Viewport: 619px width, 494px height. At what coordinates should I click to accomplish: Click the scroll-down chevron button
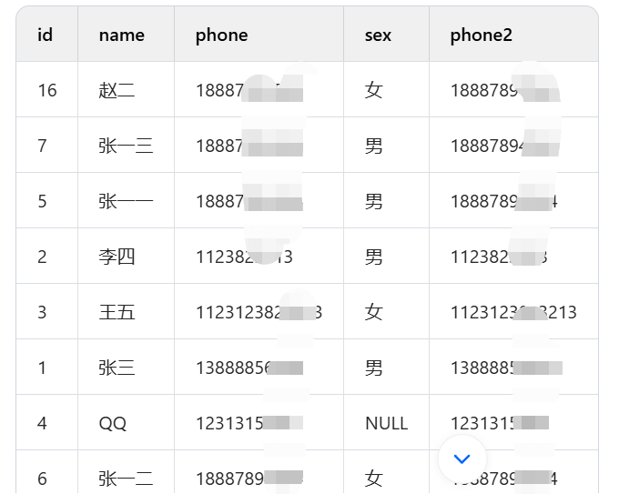(x=462, y=459)
